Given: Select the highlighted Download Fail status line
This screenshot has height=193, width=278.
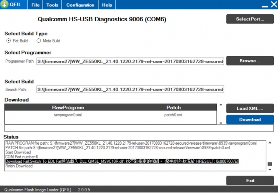Looking at the screenshot, I should 122,161.
